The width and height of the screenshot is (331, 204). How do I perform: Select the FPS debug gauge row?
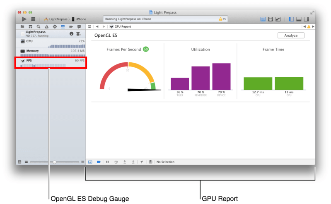pos(51,62)
